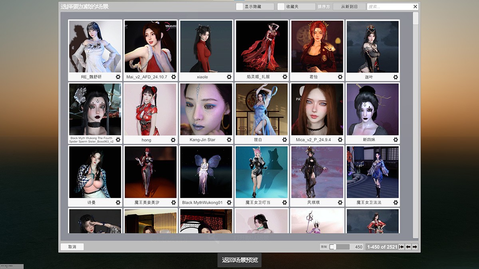Open options gear for Kang-Jin Star
The image size is (479, 269).
point(229,140)
